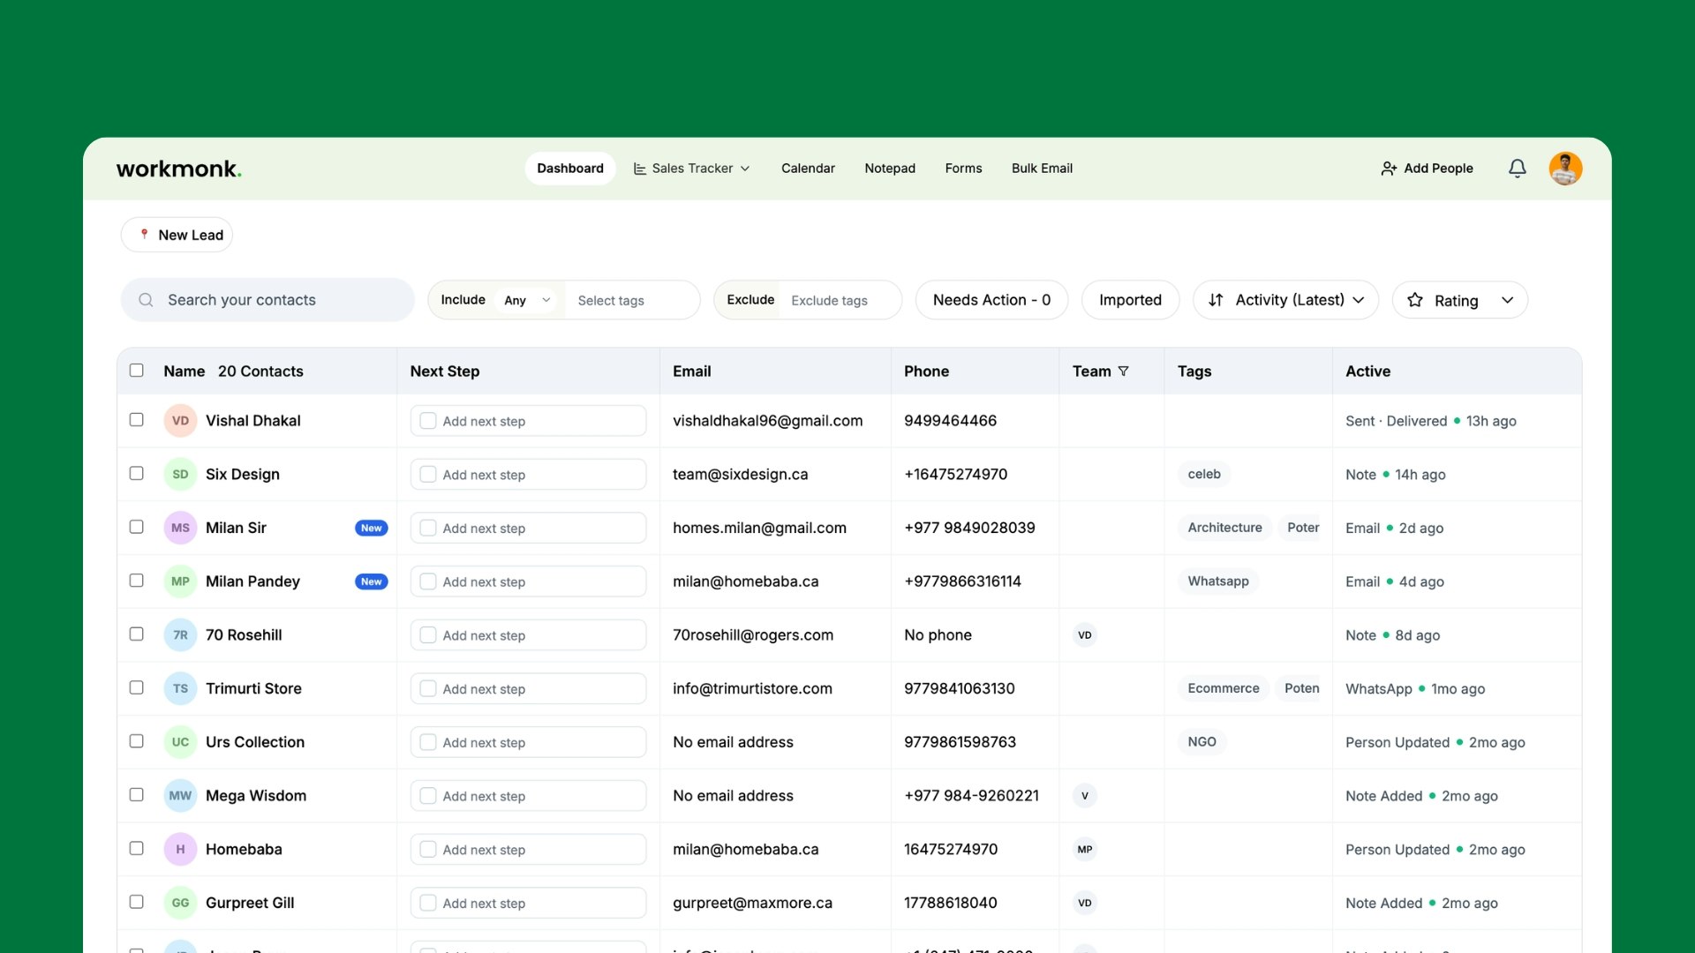Click the Architecture tag on Milan Sir

pos(1224,528)
